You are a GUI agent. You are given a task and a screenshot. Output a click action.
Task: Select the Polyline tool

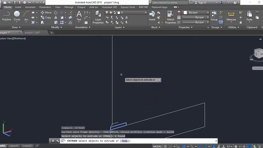click(7, 16)
